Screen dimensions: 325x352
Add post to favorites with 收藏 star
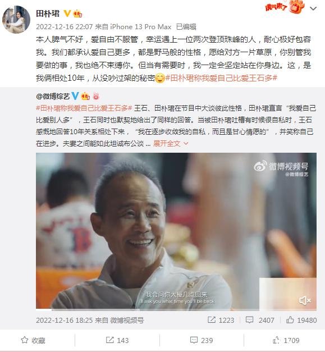tap(33, 340)
